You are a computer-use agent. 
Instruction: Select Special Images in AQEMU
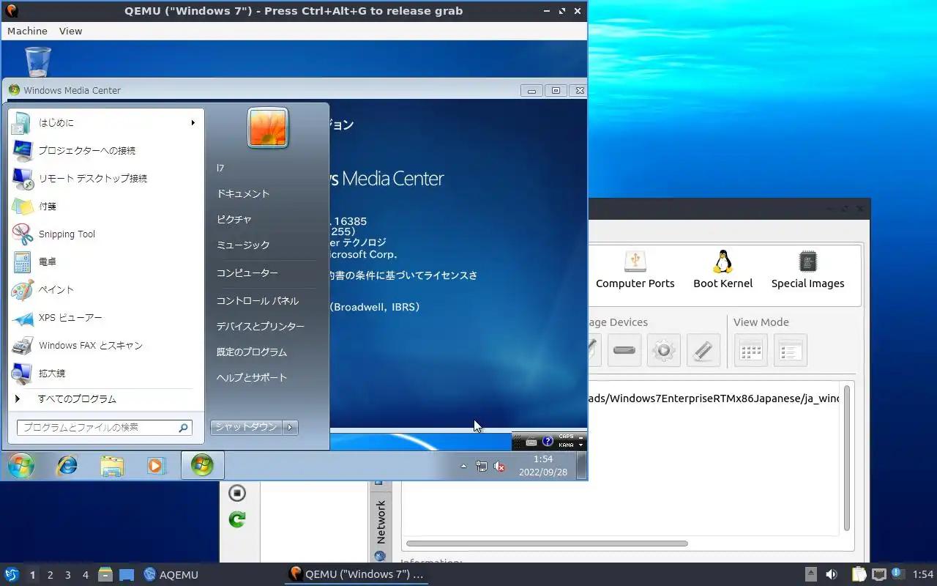click(808, 270)
